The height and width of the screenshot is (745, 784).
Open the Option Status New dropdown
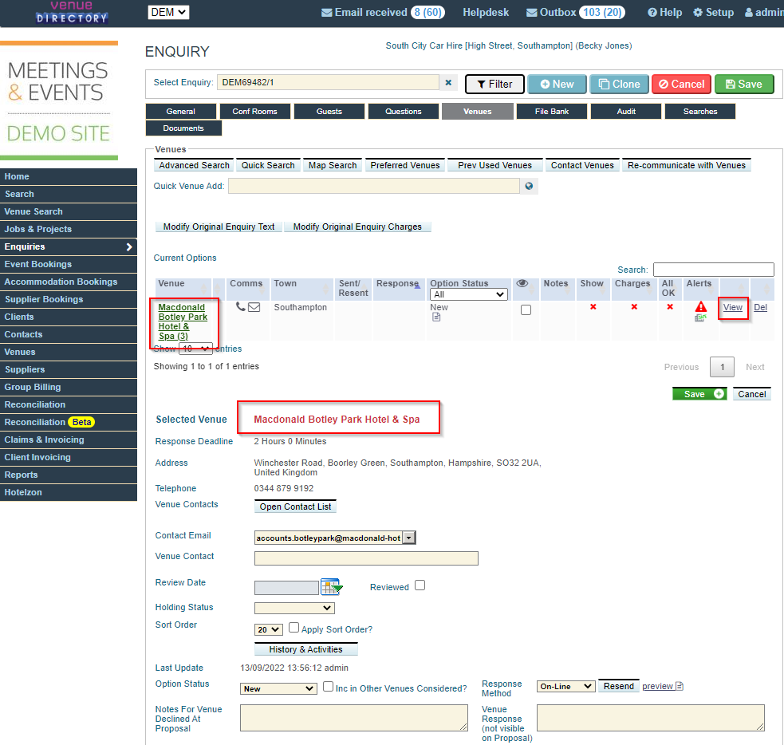coord(278,688)
